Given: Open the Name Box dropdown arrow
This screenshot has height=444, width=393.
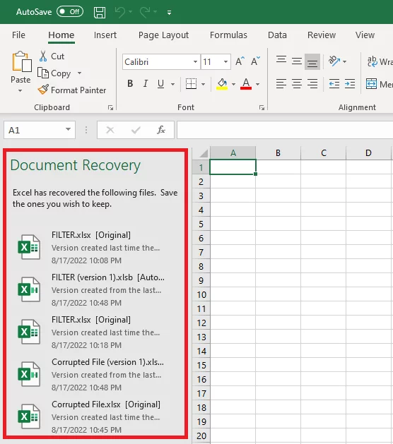Looking at the screenshot, I should pyautogui.click(x=68, y=129).
